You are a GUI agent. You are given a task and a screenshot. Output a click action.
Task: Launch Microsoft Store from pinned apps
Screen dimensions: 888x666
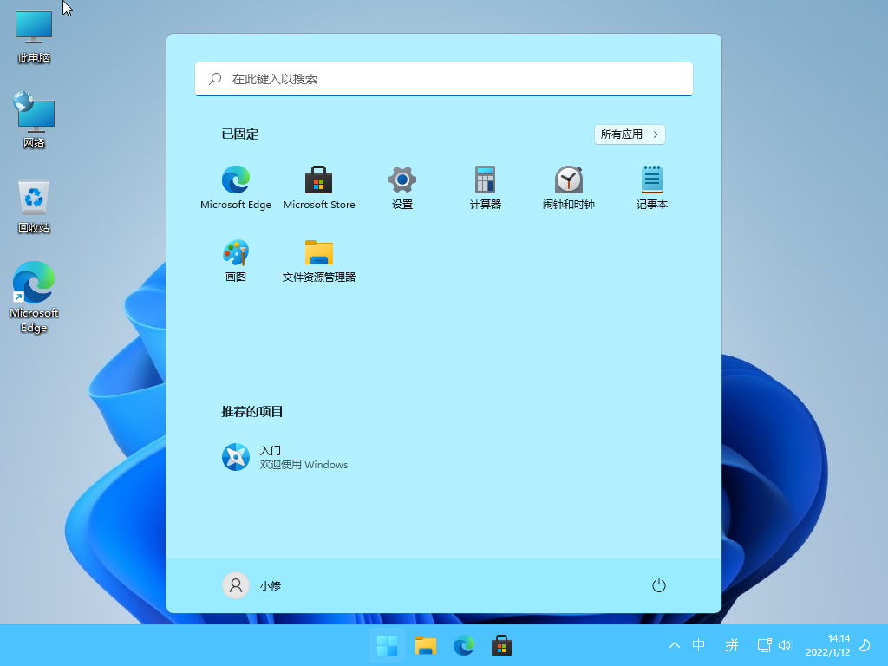(x=319, y=187)
